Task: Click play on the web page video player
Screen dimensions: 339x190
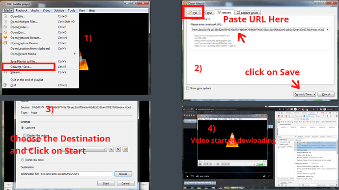Action: (x=187, y=176)
